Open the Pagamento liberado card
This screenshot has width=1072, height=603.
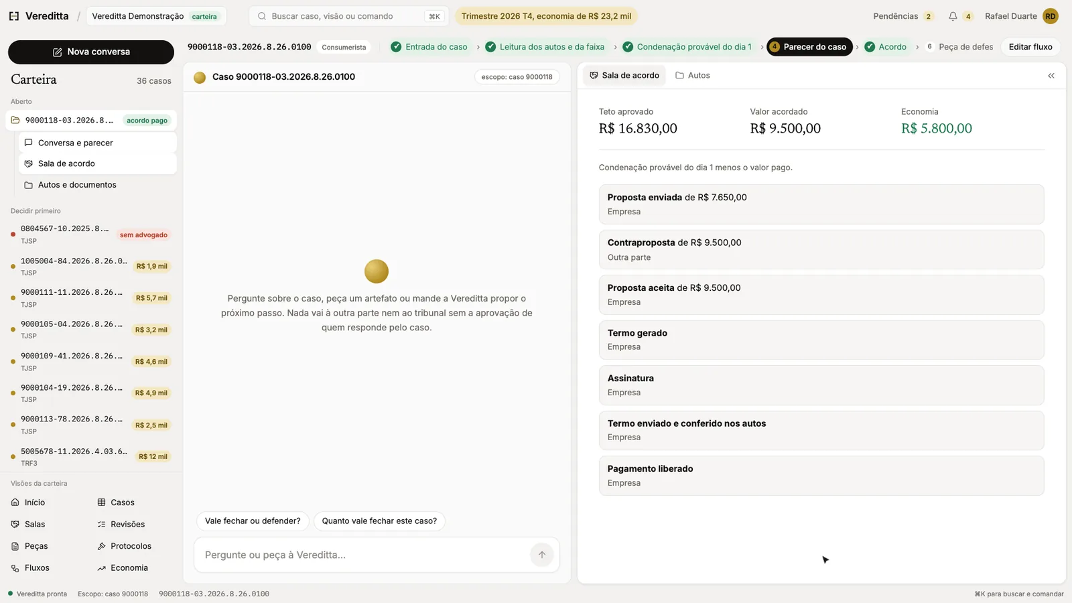point(821,476)
